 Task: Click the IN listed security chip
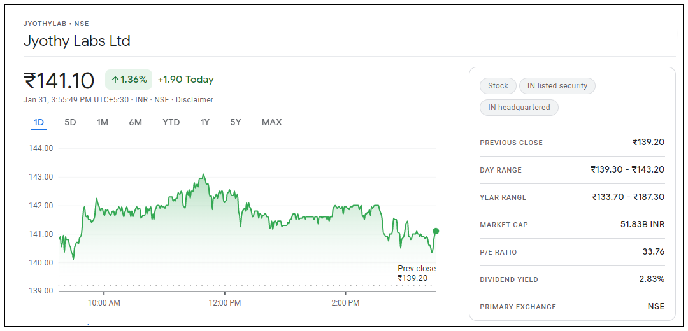tap(557, 86)
